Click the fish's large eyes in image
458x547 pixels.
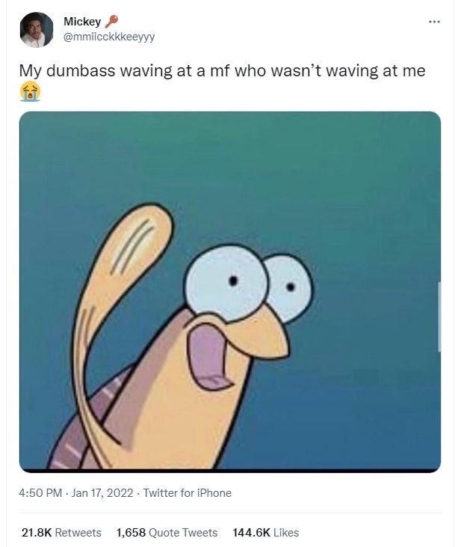point(249,284)
